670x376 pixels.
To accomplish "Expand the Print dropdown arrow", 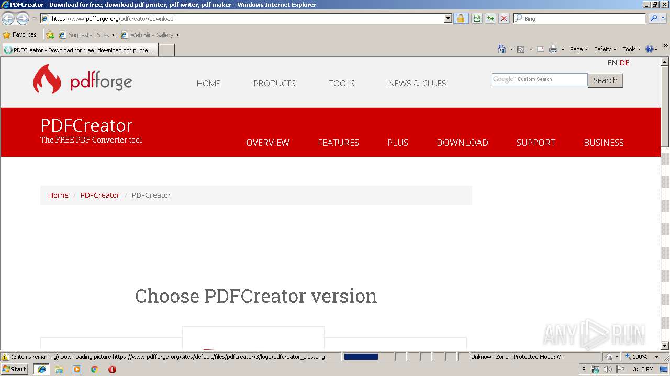I will [x=563, y=49].
